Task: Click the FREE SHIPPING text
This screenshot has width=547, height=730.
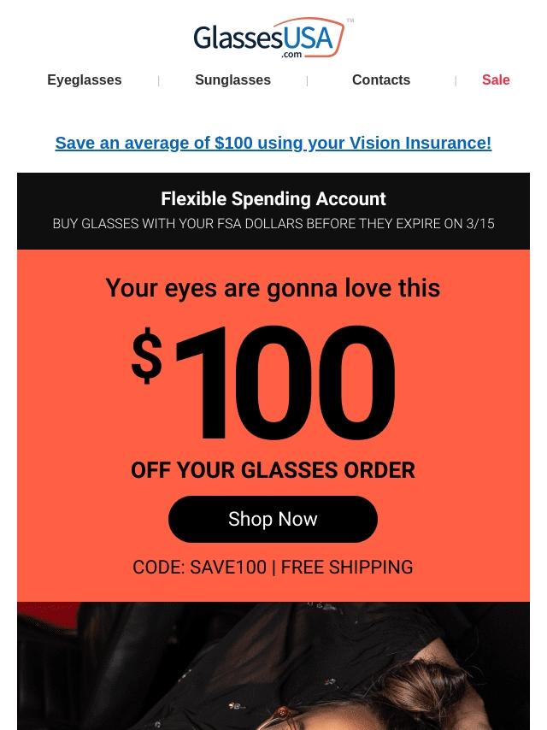Action: pos(347,568)
